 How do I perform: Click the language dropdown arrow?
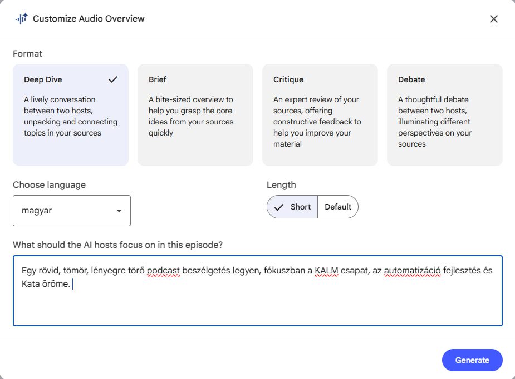tap(119, 211)
